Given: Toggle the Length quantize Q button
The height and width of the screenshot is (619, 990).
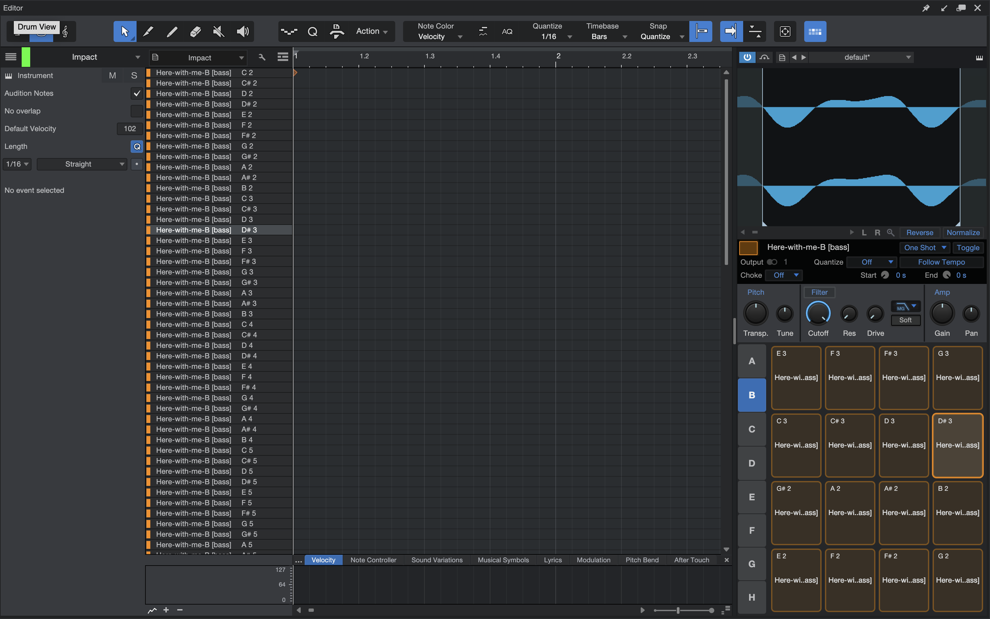Looking at the screenshot, I should click(137, 146).
